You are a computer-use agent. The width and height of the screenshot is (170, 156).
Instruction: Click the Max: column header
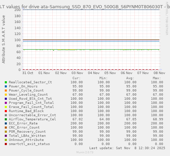coord(157,78)
